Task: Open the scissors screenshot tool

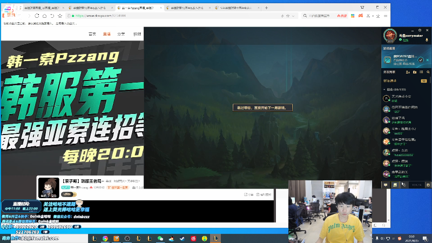Action: click(368, 16)
